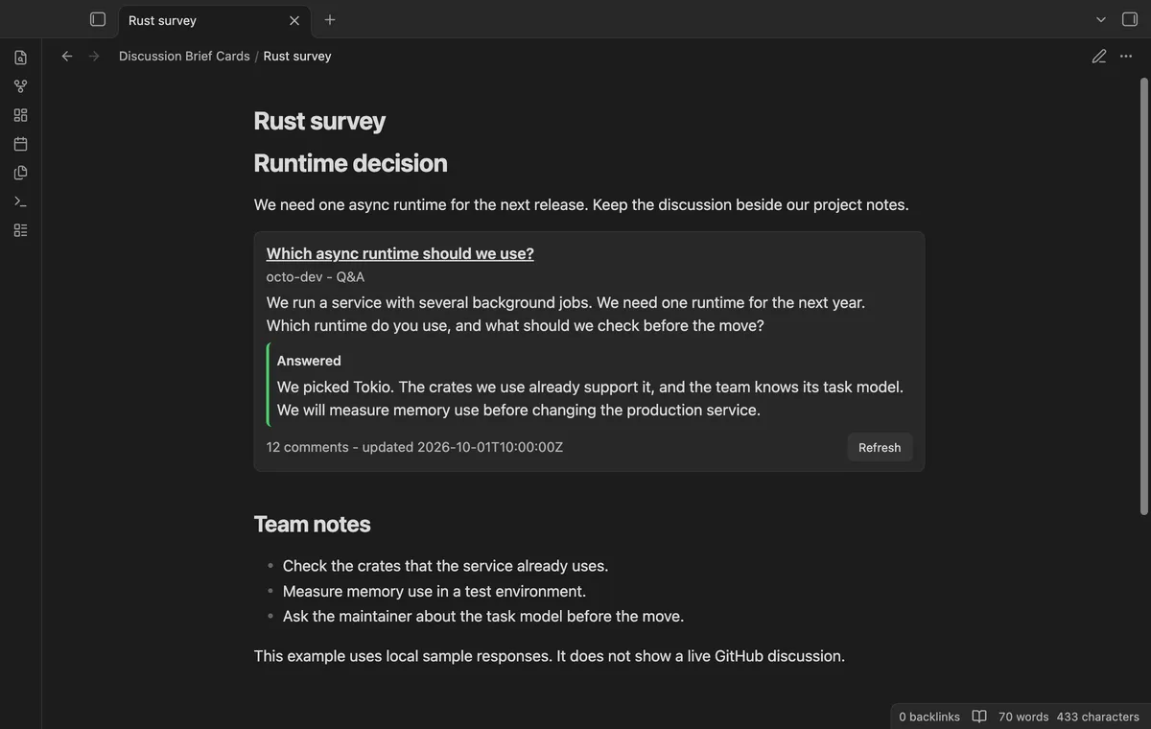Image resolution: width=1151 pixels, height=729 pixels.
Task: Click the 0 backlinks status item
Action: click(929, 717)
